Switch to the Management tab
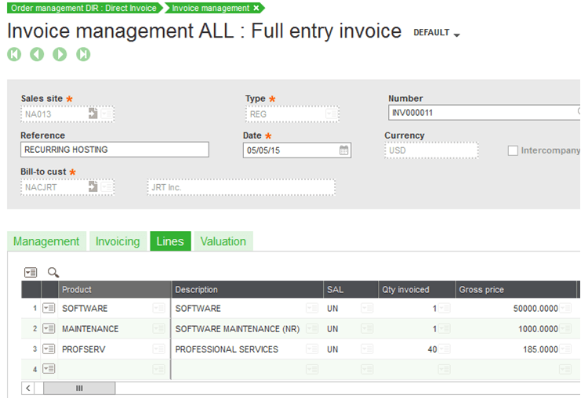The image size is (581, 398). click(46, 241)
